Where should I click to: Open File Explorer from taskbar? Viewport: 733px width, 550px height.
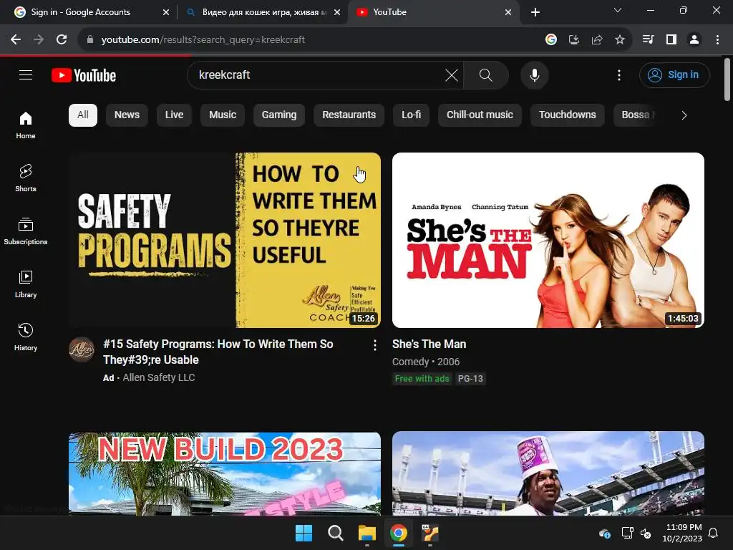tap(367, 533)
